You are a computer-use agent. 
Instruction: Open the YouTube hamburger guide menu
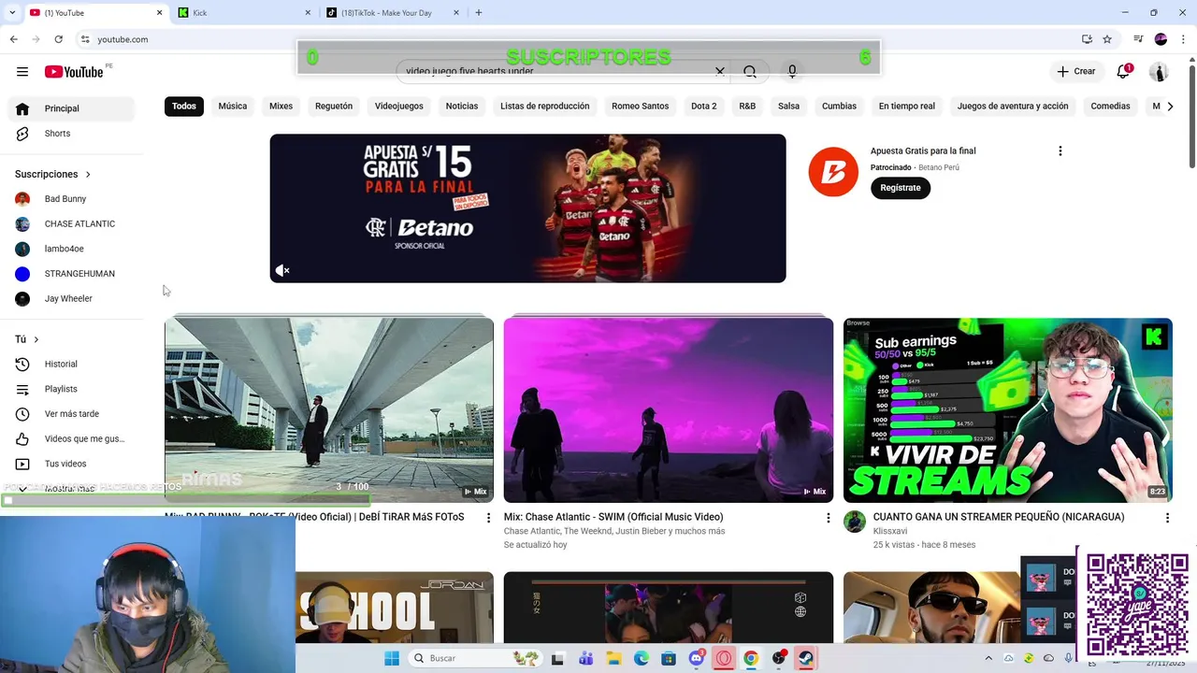(x=22, y=72)
